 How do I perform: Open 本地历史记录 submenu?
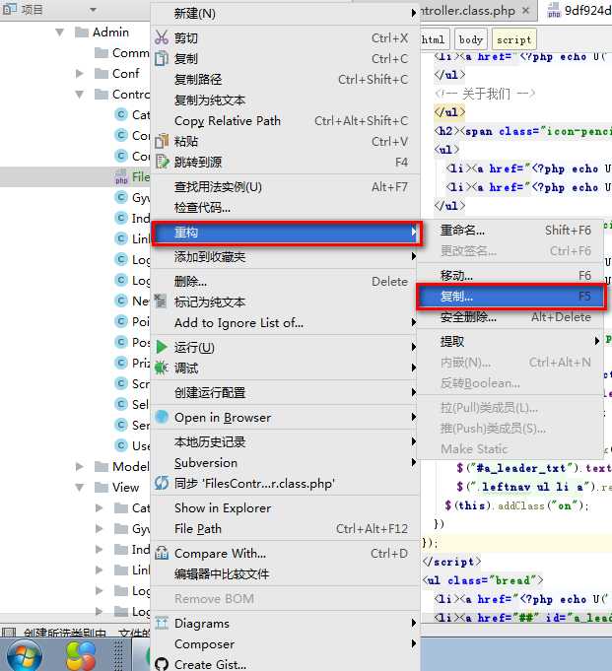(286, 441)
